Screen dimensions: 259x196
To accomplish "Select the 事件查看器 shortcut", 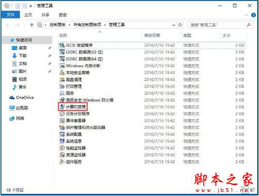I will [152, 120].
